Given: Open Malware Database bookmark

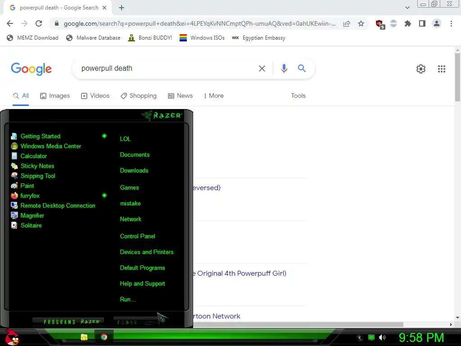Looking at the screenshot, I should point(94,38).
